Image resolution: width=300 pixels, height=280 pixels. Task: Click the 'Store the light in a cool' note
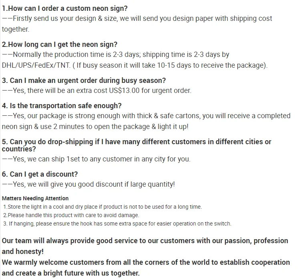(x=103, y=207)
